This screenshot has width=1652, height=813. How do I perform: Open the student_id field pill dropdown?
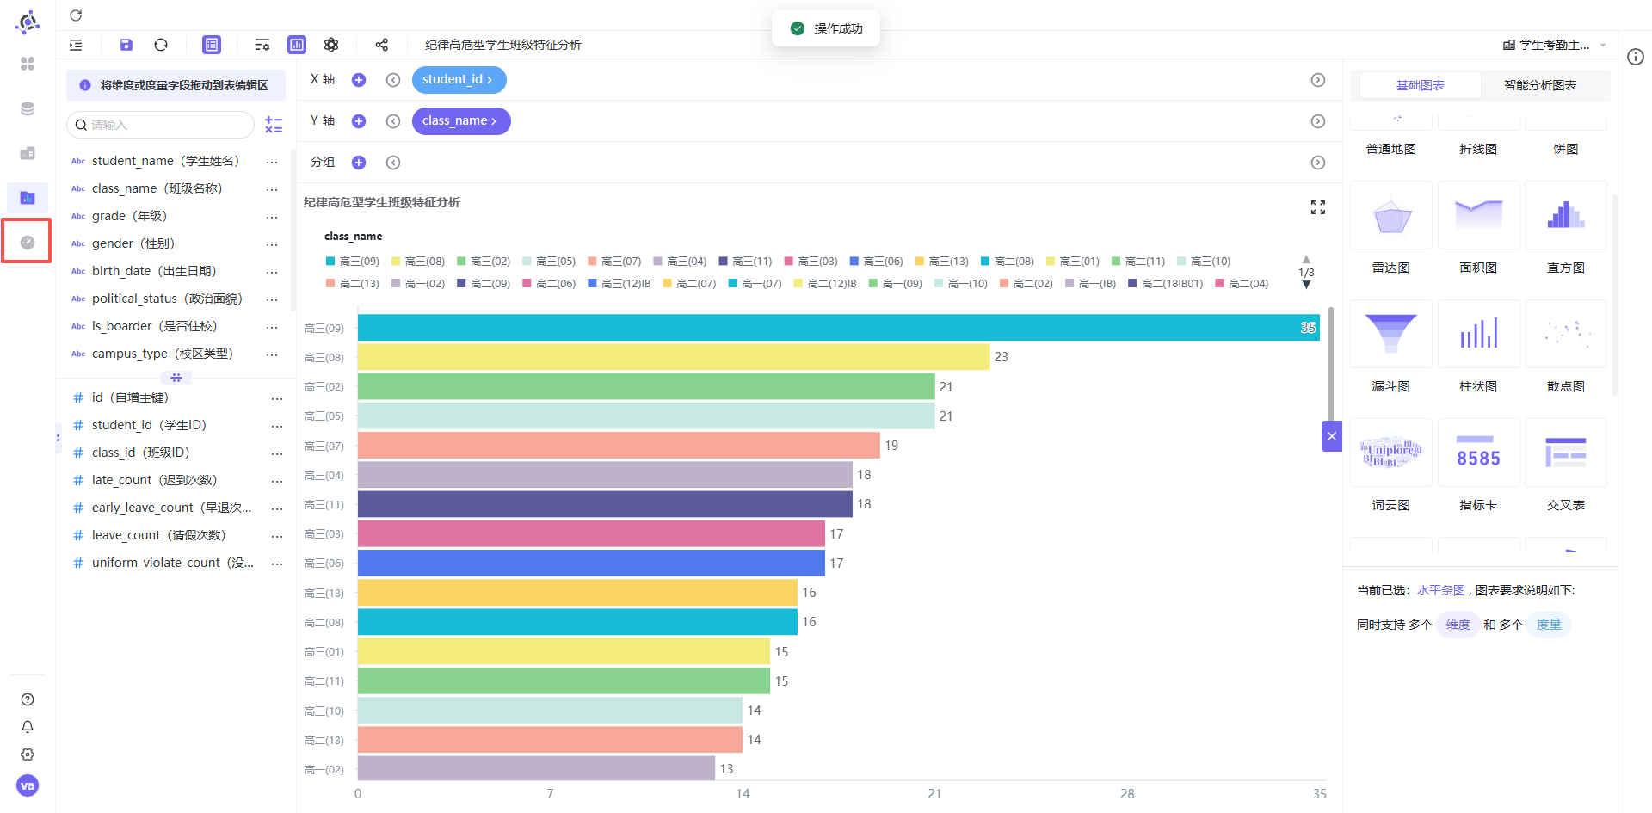tap(459, 80)
